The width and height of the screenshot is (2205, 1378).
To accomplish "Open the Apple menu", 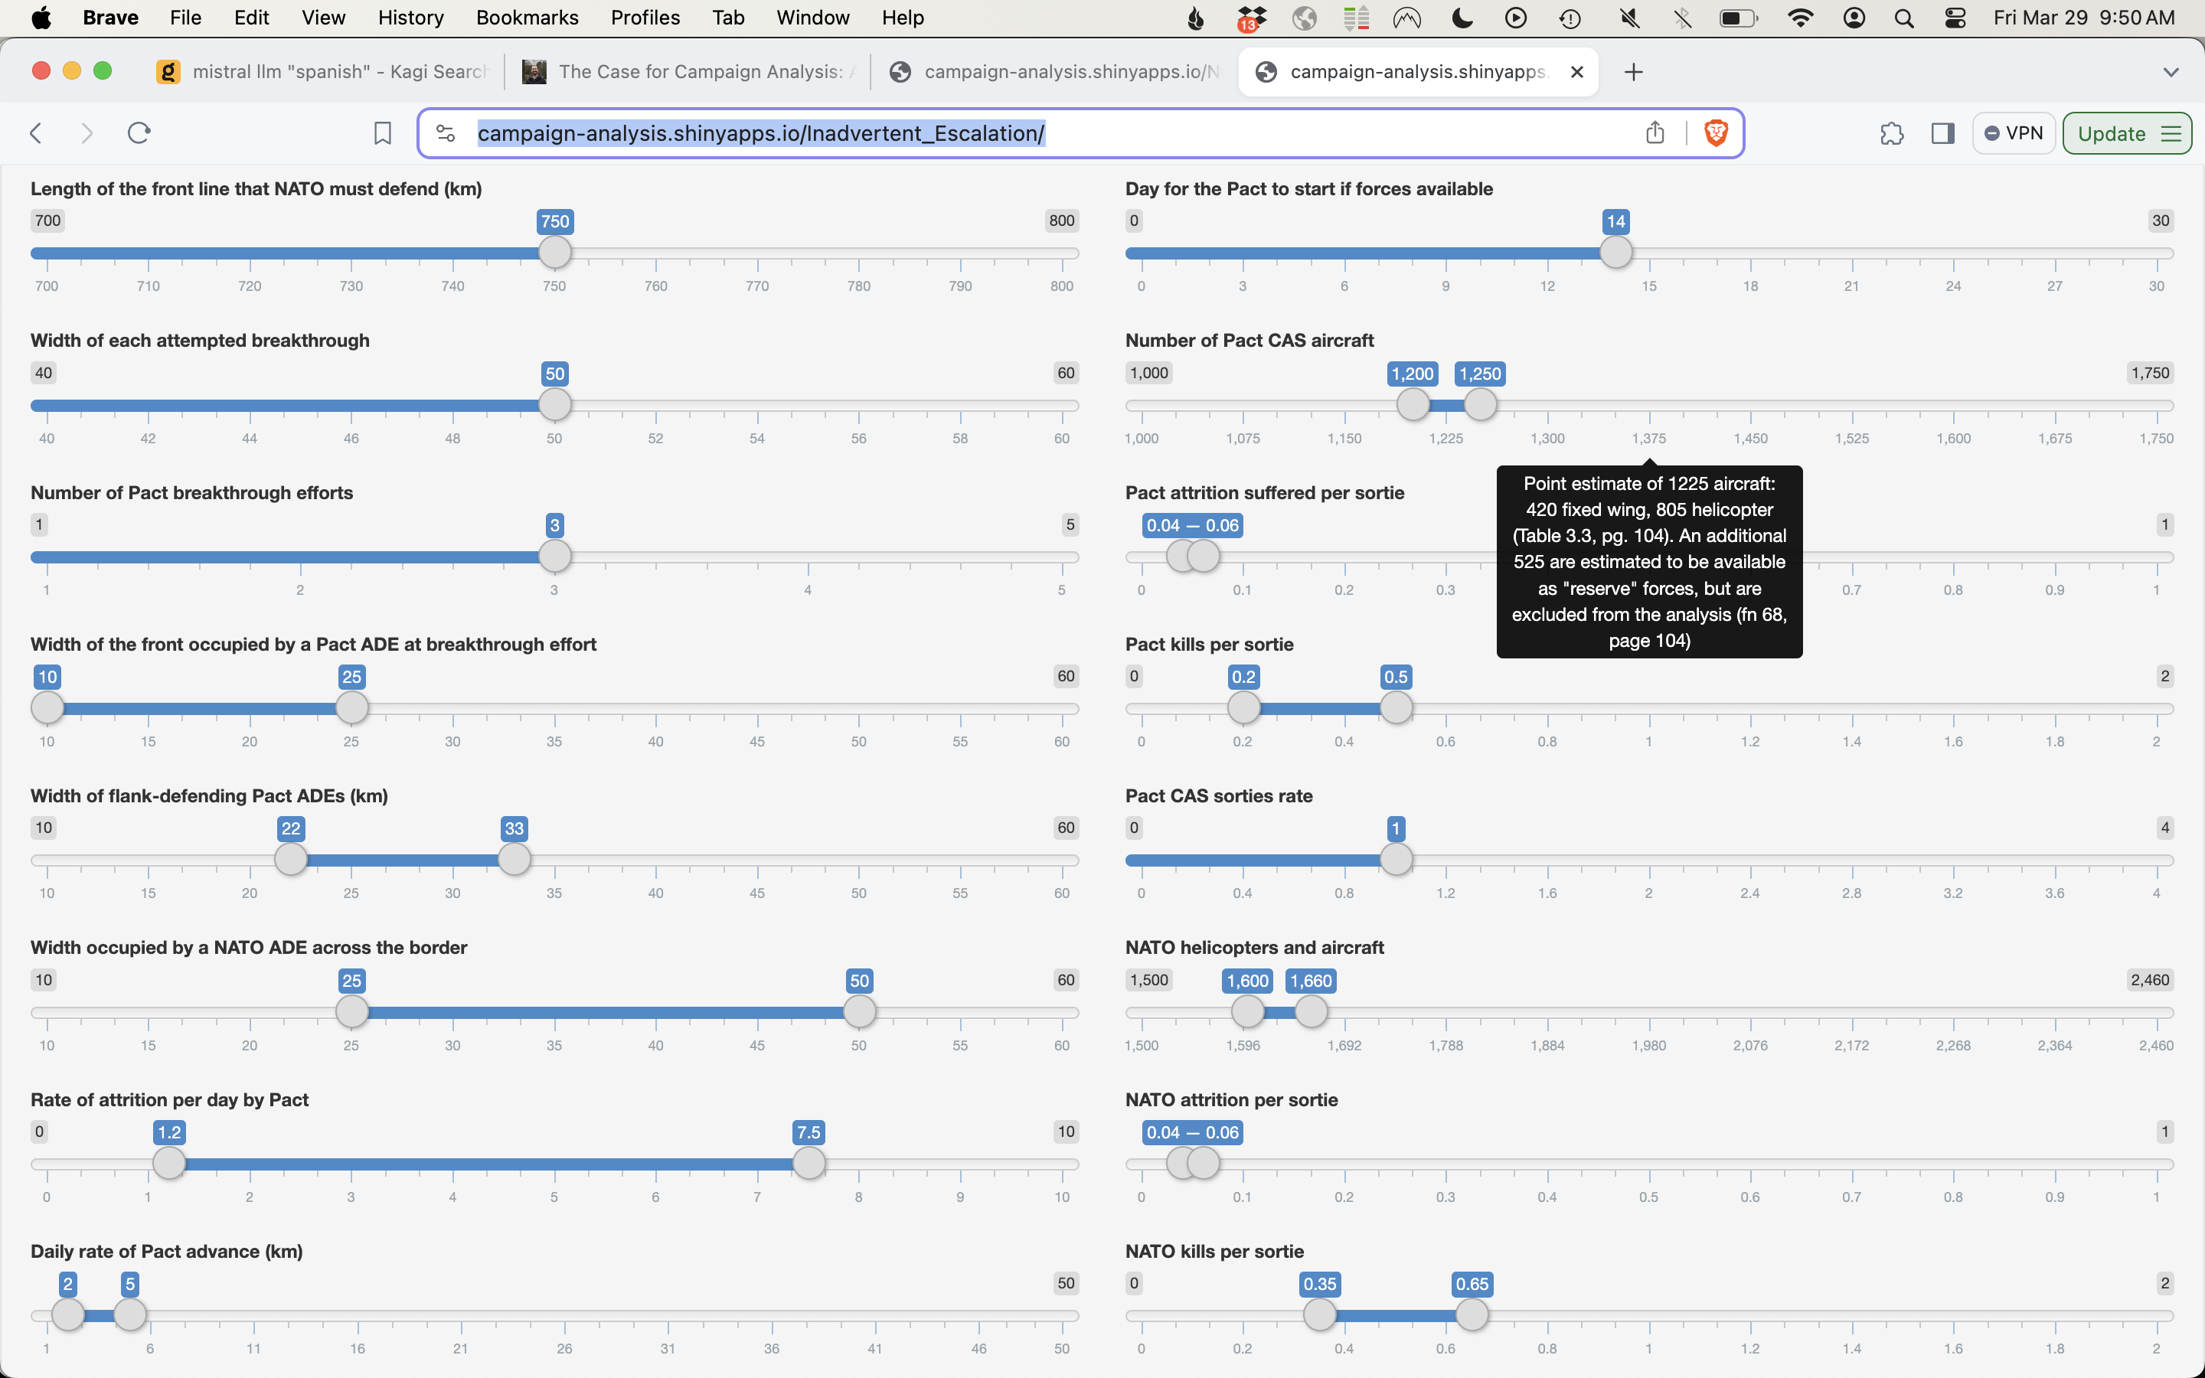I will (41, 18).
